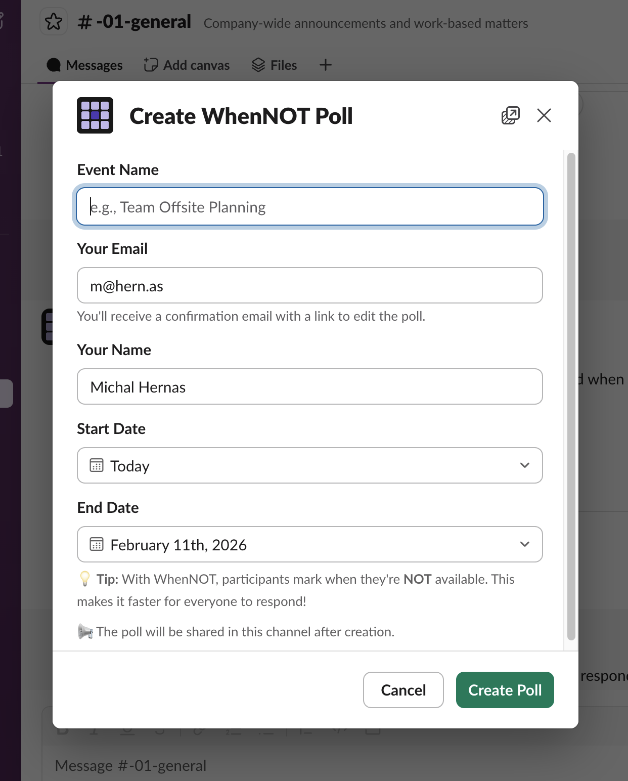This screenshot has width=628, height=781.
Task: Click the Add canvas icon
Action: pyautogui.click(x=151, y=65)
